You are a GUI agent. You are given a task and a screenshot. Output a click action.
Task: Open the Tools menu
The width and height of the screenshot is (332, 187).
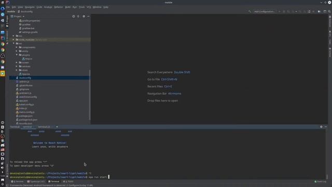(82, 7)
